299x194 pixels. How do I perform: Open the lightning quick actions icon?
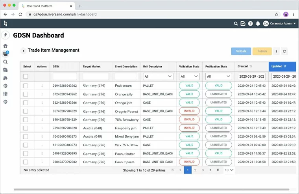point(6,35)
